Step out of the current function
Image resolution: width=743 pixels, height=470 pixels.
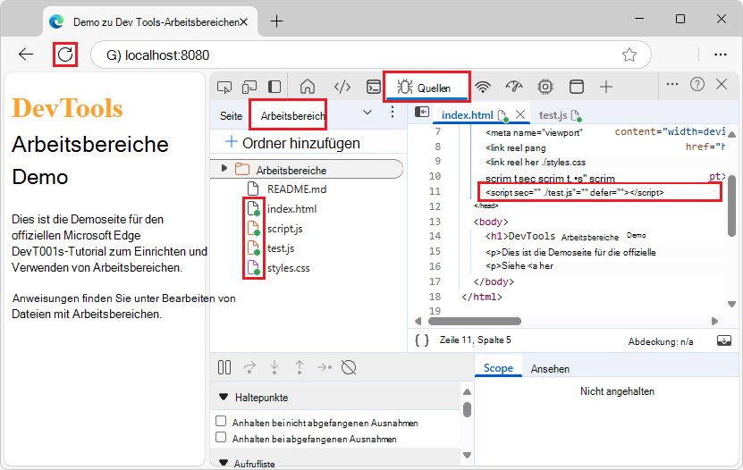pyautogui.click(x=300, y=367)
